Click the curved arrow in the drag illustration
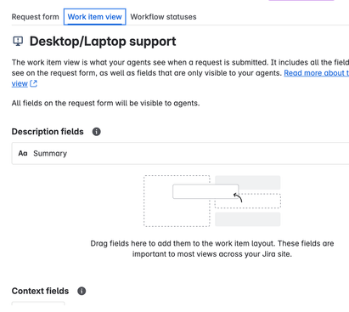The height and width of the screenshot is (312, 349). pyautogui.click(x=238, y=197)
